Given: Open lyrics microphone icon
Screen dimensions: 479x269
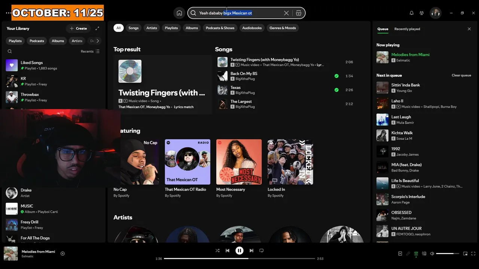Looking at the screenshot, I should point(408,254).
